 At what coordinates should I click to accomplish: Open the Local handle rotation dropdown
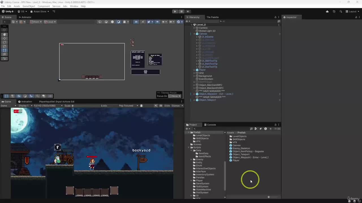[x=50, y=22]
